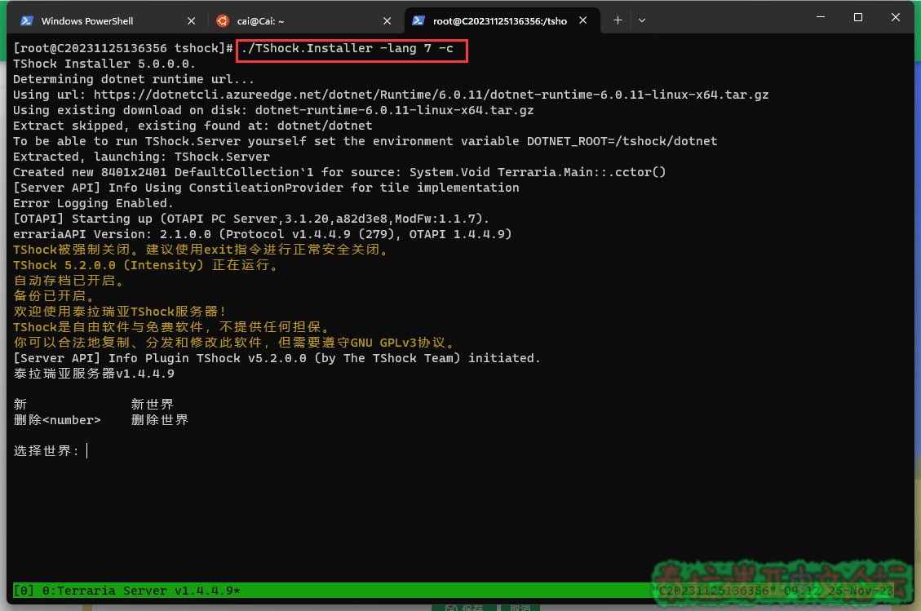Click "Created new 8401x2401 DefaultCollection" line
Screen dimensions: 921x611
click(339, 172)
